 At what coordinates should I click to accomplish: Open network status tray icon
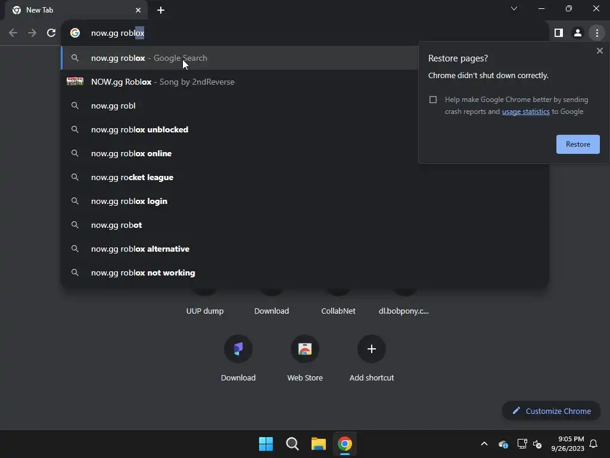click(522, 444)
